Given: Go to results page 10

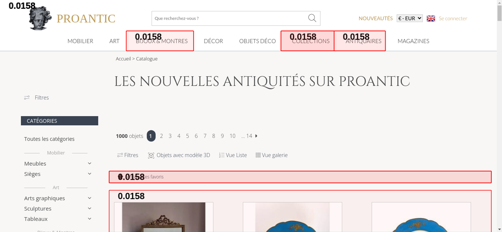Looking at the screenshot, I should (232, 136).
